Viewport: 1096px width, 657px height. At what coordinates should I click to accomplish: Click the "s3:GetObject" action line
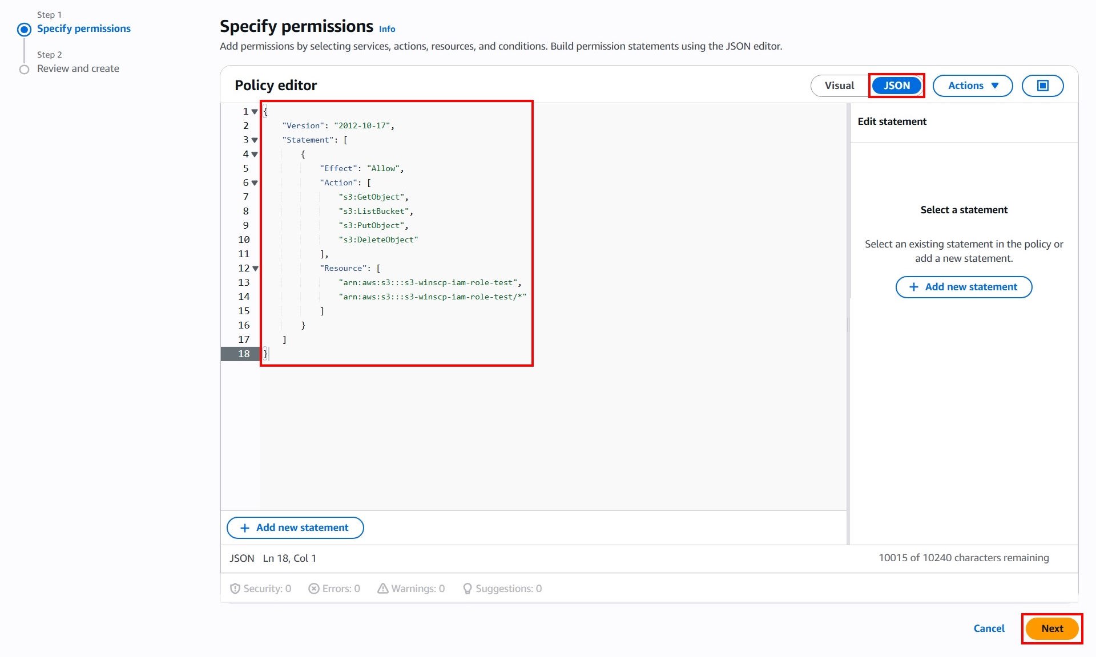pos(373,197)
